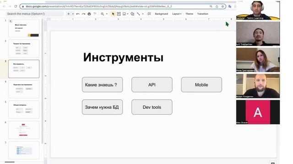The image size is (293, 164).
Task: Add a new slide with the plus icon
Action: [x=68, y=14]
